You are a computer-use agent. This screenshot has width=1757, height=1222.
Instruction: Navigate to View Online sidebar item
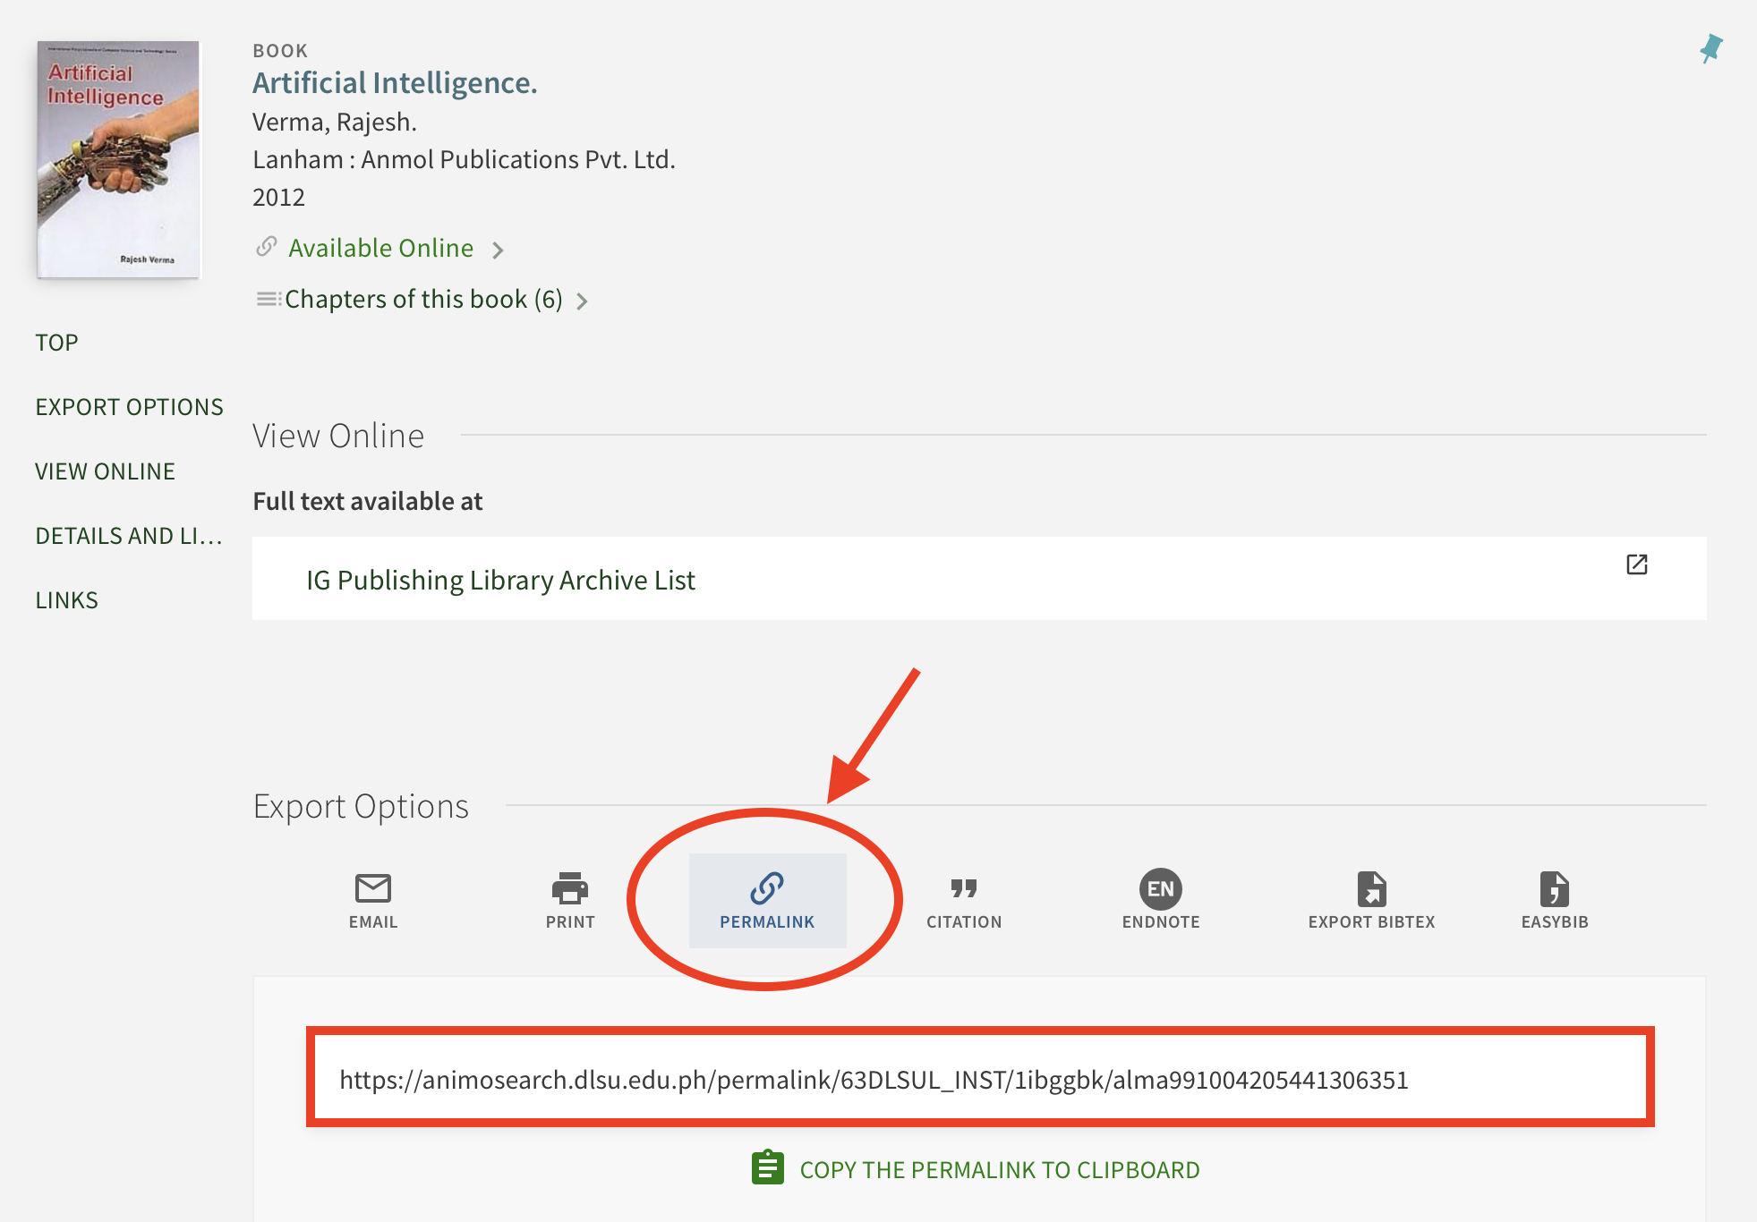105,471
